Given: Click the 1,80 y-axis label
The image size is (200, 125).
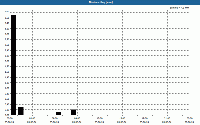Looking at the screenshot, I should pos(7,66).
